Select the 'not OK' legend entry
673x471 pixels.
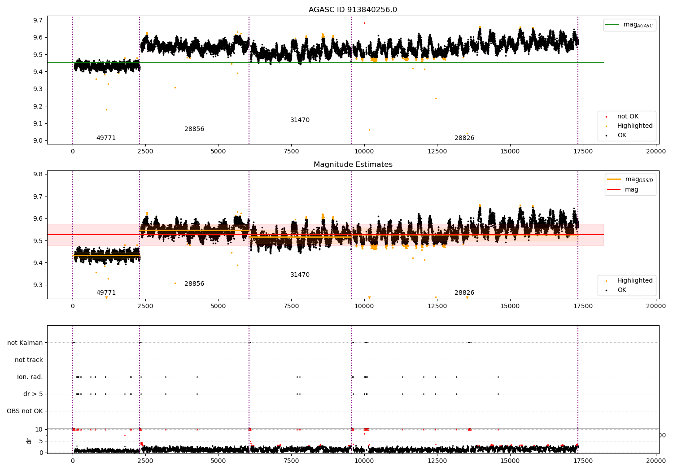pos(628,117)
